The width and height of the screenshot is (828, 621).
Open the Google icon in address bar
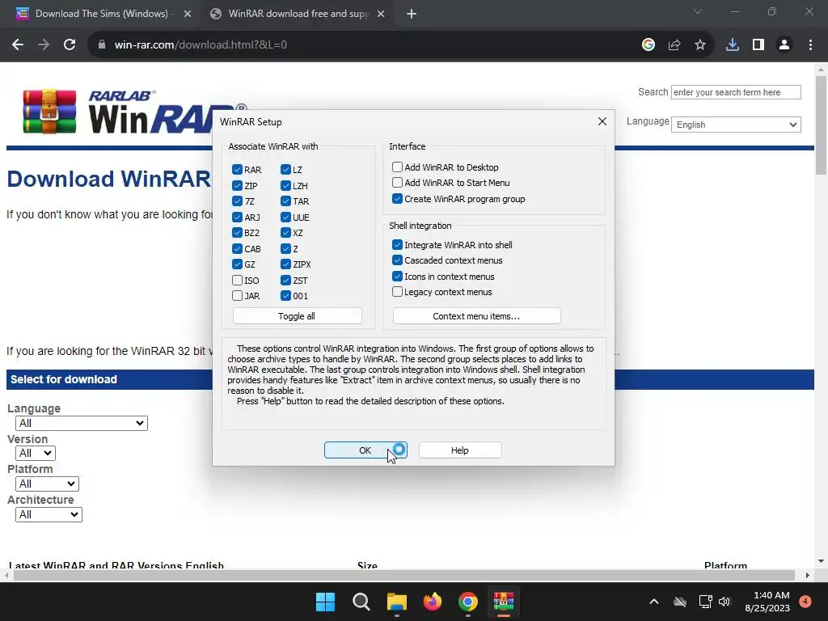(x=648, y=45)
